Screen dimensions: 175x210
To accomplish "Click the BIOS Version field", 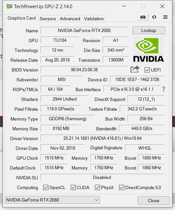I will pyautogui.click(x=84, y=70).
